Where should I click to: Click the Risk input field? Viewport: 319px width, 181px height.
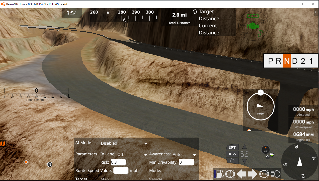pyautogui.click(x=118, y=162)
